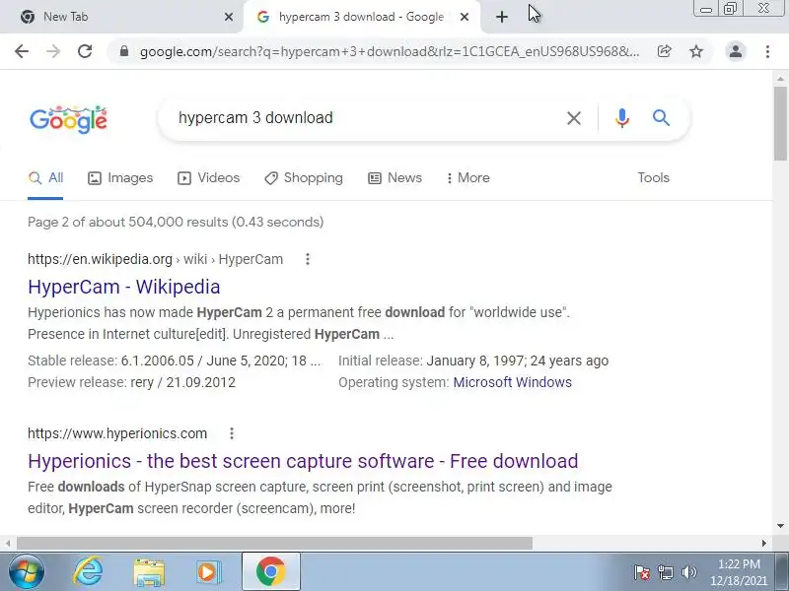Switch to Images results
Image resolution: width=789 pixels, height=591 pixels.
(120, 178)
